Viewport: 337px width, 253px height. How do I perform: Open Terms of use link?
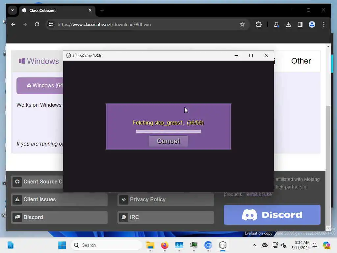click(258, 194)
